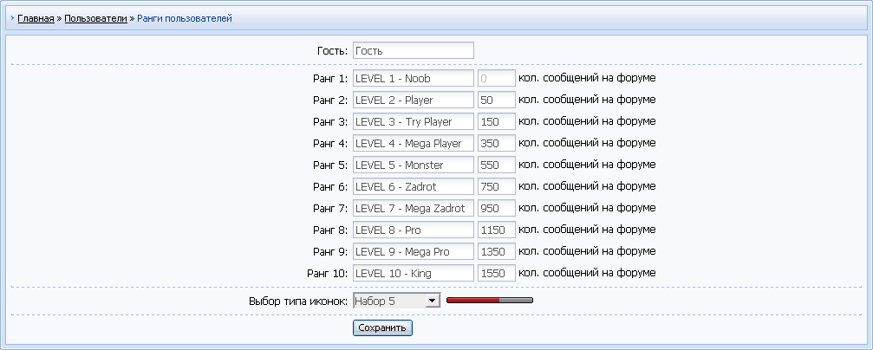Edit the 'LEVEL 9 - Mega Pro' field
The height and width of the screenshot is (350, 873).
tap(413, 251)
